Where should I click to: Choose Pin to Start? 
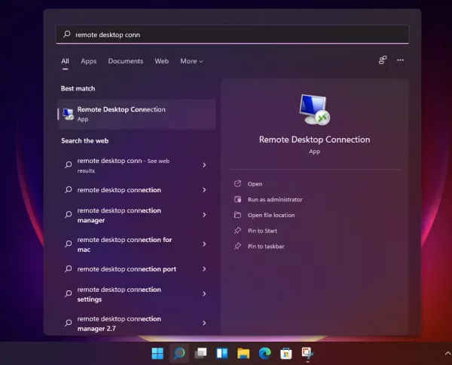coord(262,231)
